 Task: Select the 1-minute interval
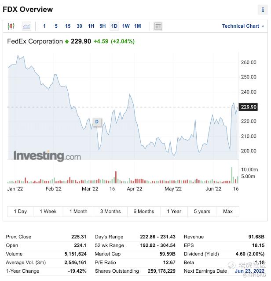44,26
